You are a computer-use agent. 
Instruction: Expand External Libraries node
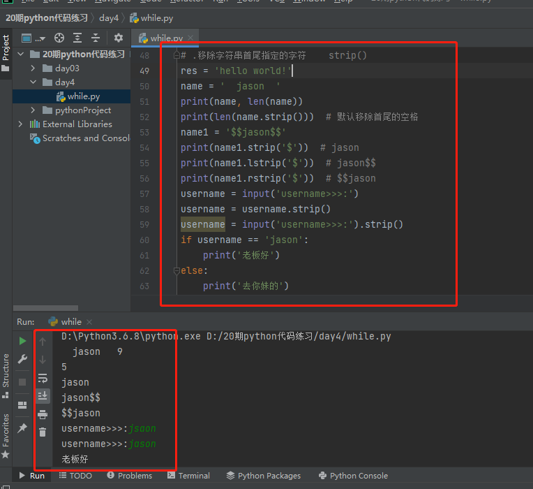pos(20,124)
